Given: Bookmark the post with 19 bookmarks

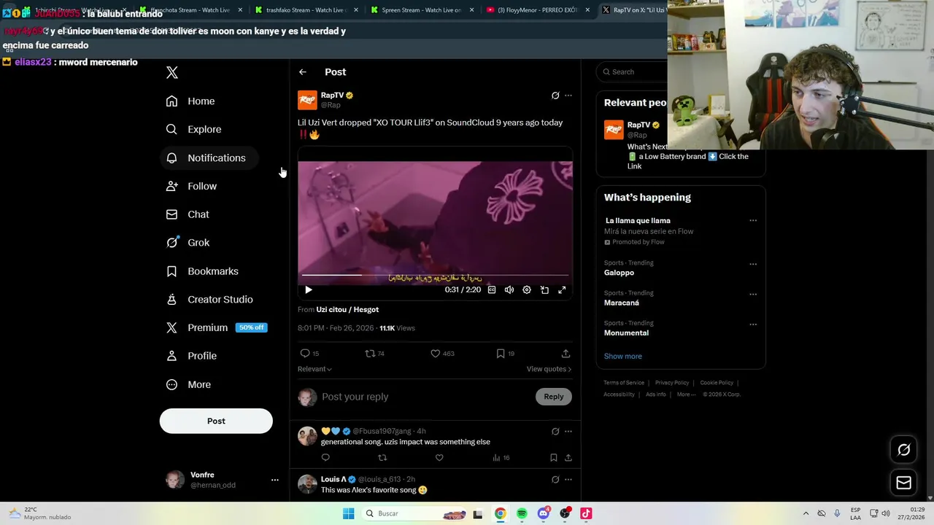Looking at the screenshot, I should (x=501, y=354).
